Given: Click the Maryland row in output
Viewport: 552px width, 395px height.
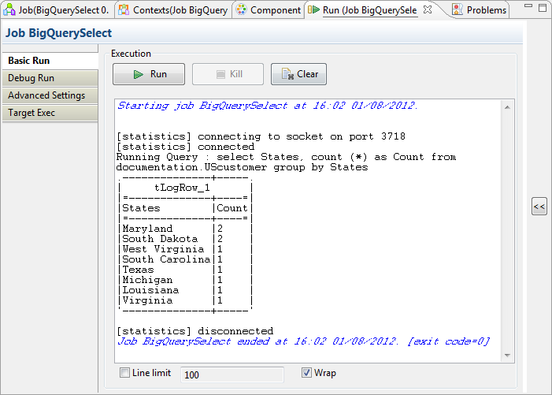Looking at the screenshot, I should tap(185, 229).
